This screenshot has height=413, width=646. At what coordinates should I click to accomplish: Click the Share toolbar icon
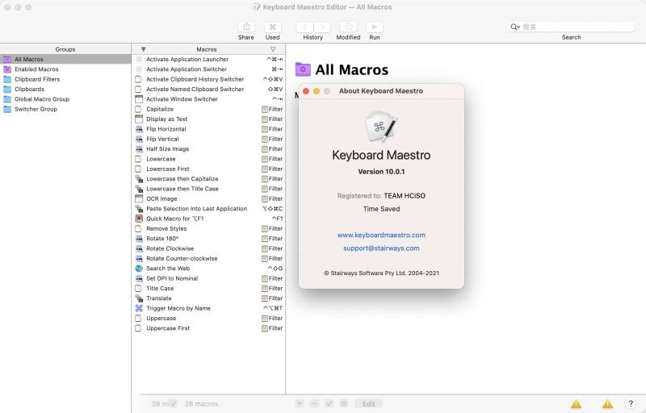pyautogui.click(x=246, y=27)
